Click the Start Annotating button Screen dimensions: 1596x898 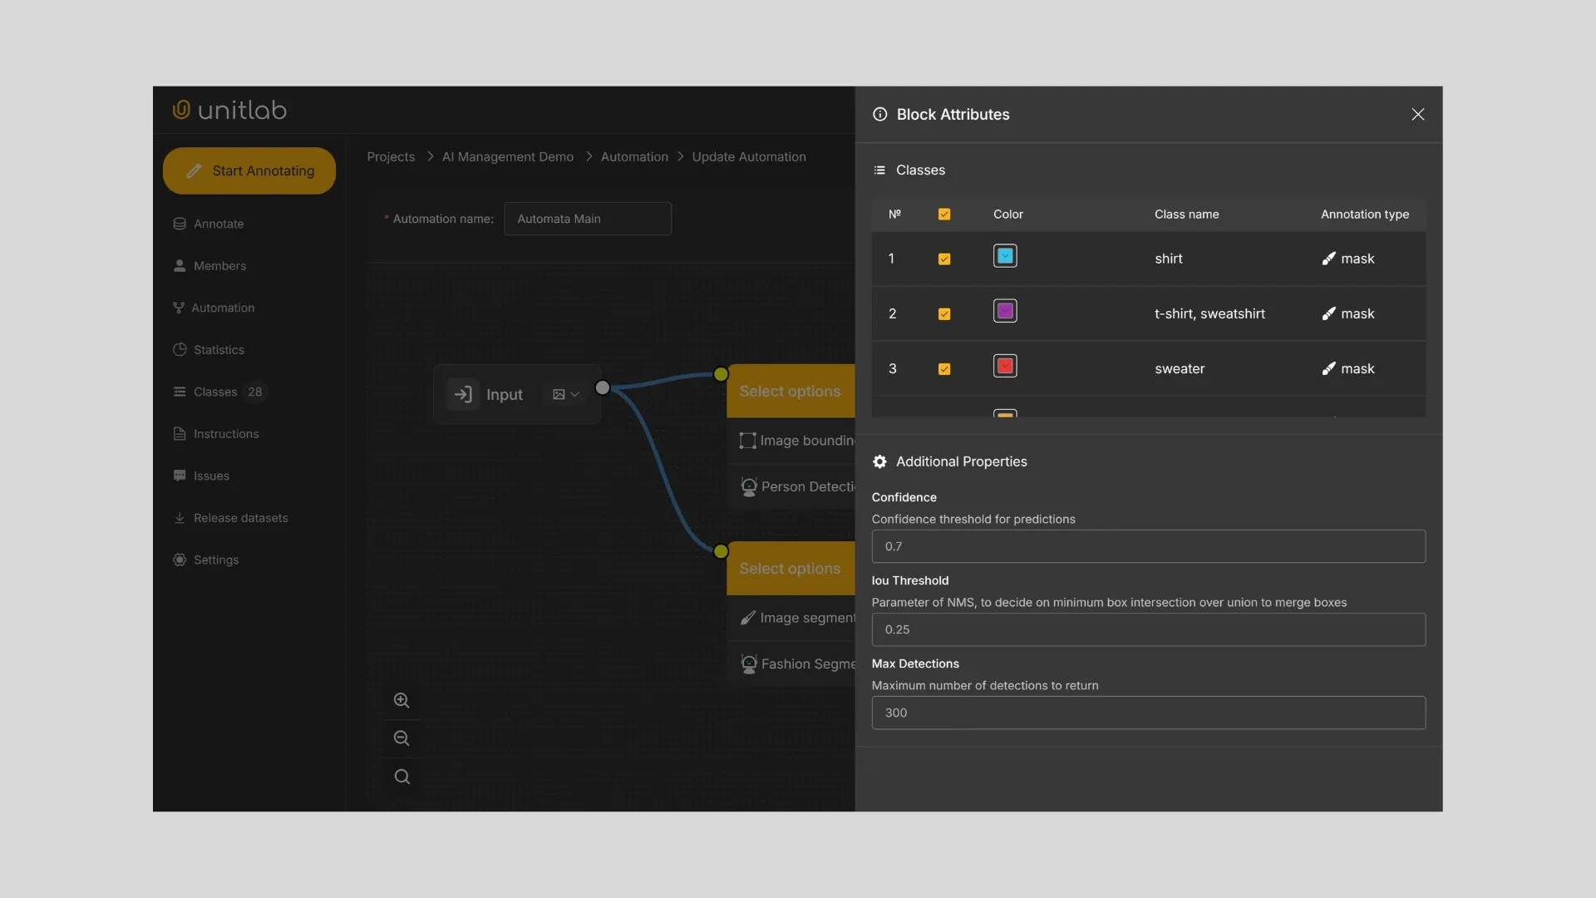(249, 170)
